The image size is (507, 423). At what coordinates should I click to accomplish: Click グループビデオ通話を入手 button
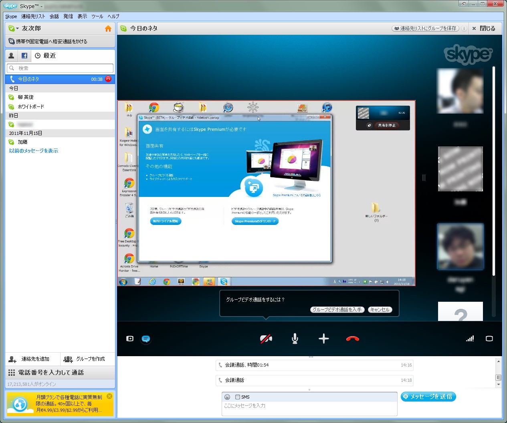[337, 310]
